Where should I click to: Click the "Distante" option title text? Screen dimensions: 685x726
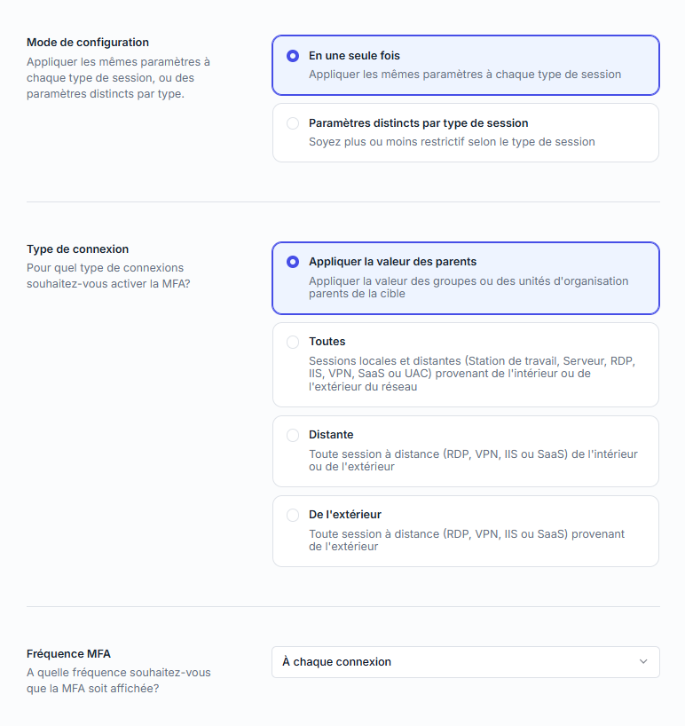click(x=331, y=435)
